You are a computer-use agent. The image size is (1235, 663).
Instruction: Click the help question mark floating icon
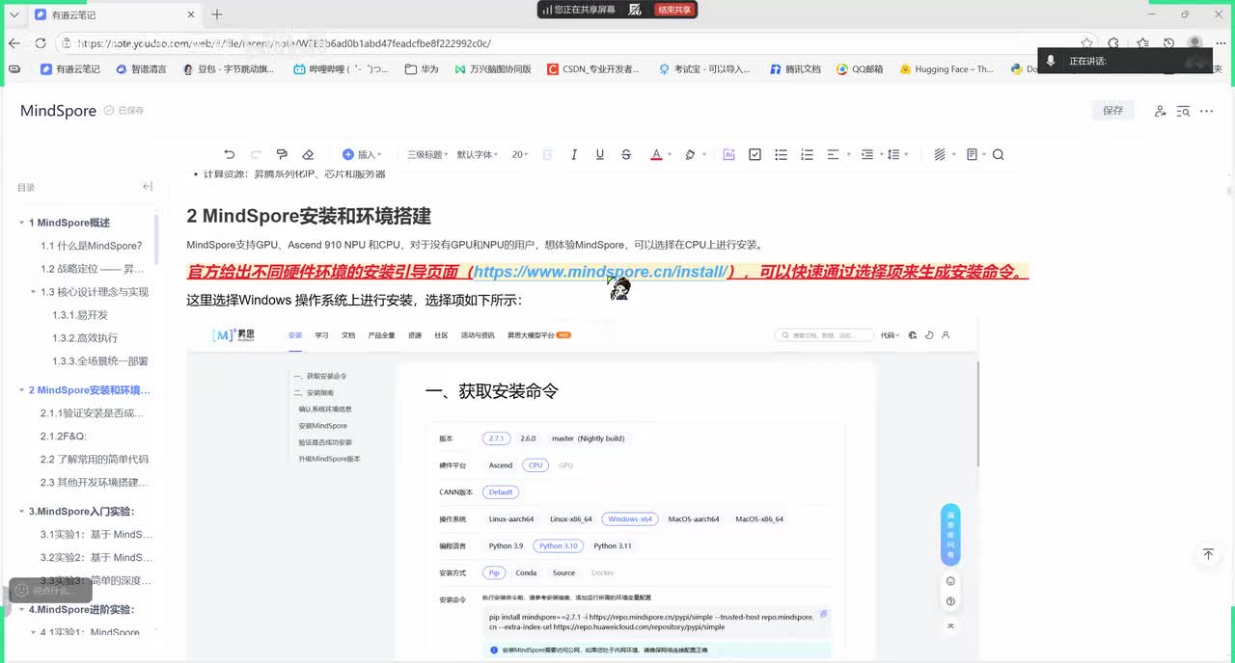tap(950, 602)
